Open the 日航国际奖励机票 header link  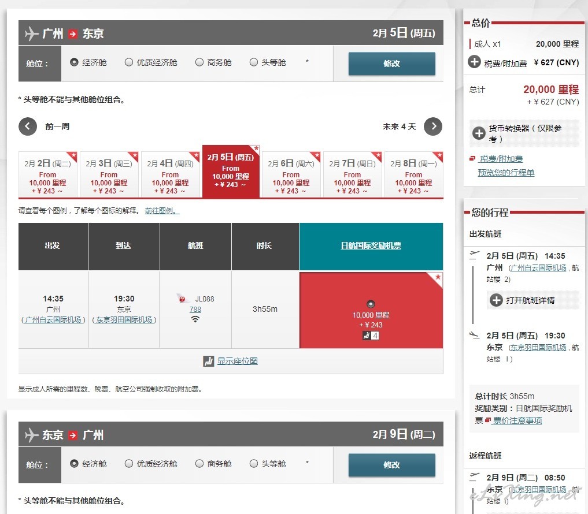coord(371,246)
